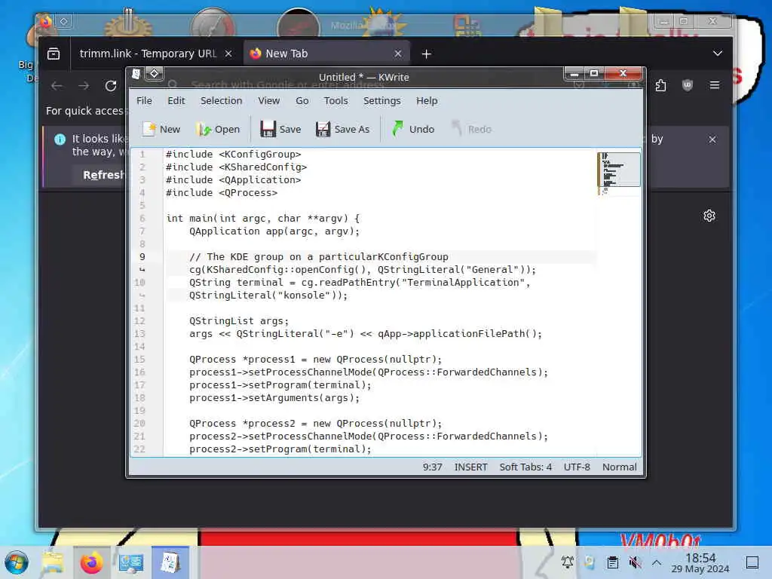Open the UTF-8 encoding selector
This screenshot has width=772, height=579.
[x=577, y=467]
